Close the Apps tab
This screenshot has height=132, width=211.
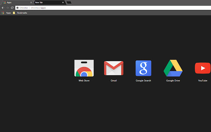coord(31,2)
